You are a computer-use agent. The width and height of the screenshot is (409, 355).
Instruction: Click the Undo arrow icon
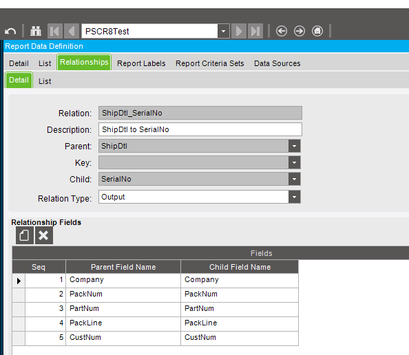coord(10,31)
